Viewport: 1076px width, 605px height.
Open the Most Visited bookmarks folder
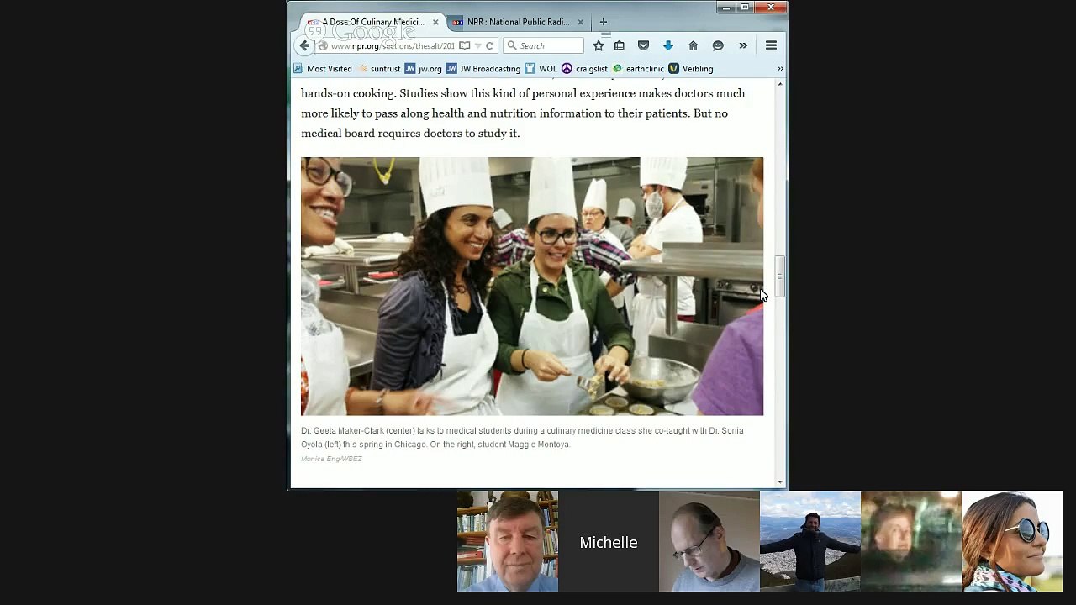coord(322,69)
